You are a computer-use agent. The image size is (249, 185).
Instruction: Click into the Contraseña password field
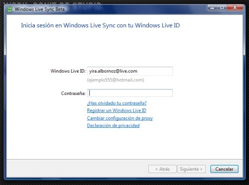130,93
